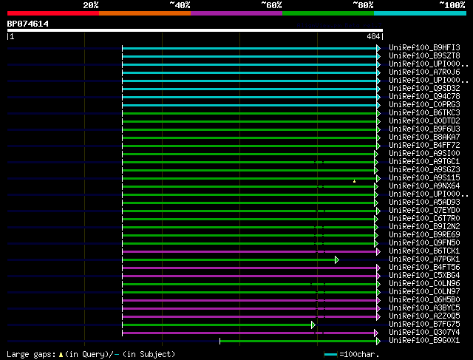Click the green arrowhead of the A7PGK1 alignment
This screenshot has width=473, height=360.
(x=337, y=259)
